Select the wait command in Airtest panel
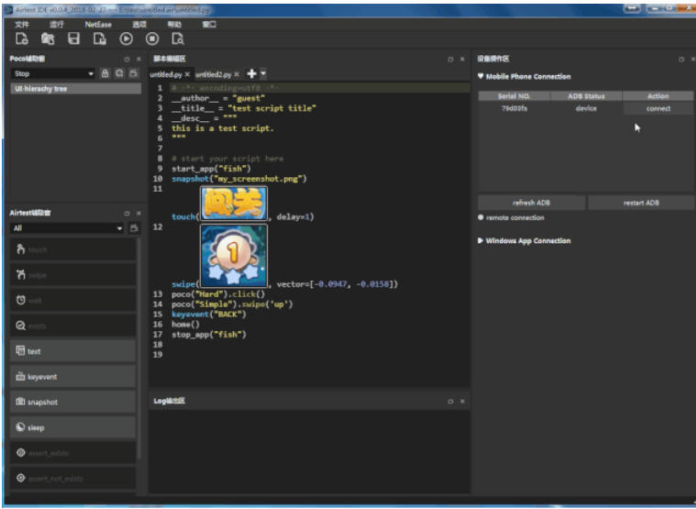The width and height of the screenshot is (696, 509). (72, 301)
